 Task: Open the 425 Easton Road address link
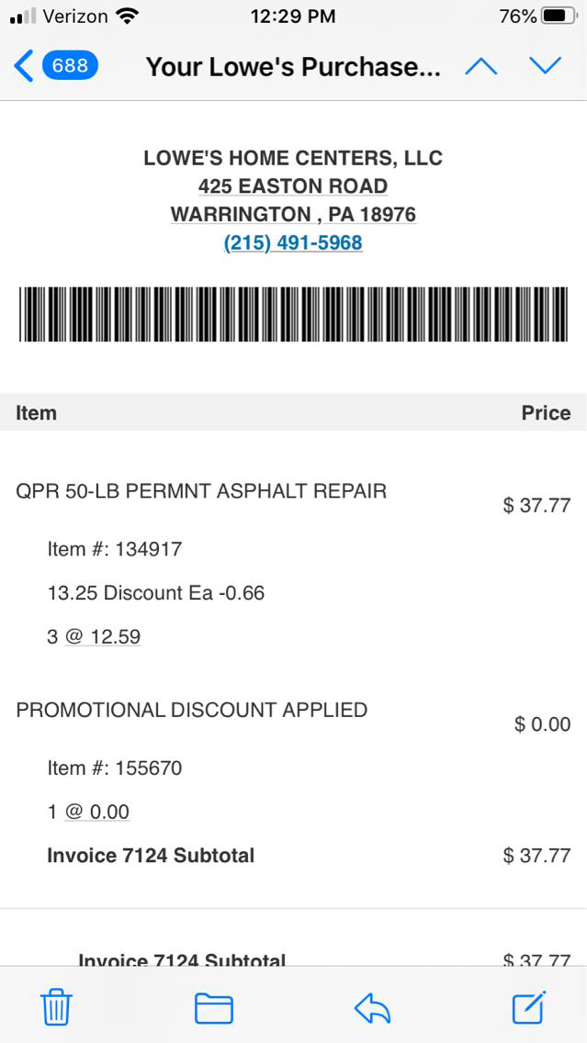293,186
